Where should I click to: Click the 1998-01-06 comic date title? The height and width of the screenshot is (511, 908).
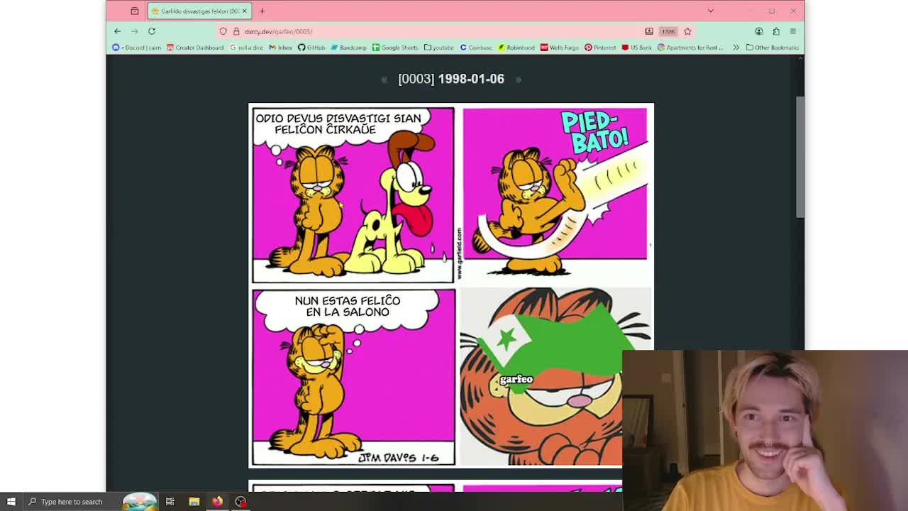[471, 79]
